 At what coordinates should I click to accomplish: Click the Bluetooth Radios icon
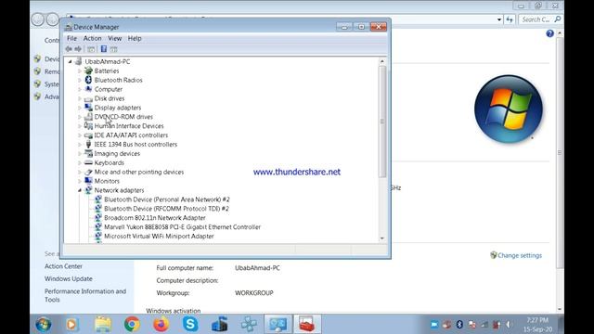pyautogui.click(x=88, y=80)
